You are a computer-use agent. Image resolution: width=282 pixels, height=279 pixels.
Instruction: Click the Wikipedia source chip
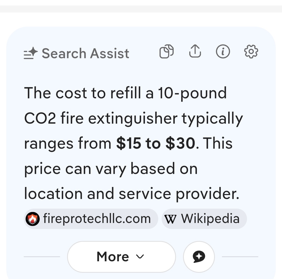204,219
